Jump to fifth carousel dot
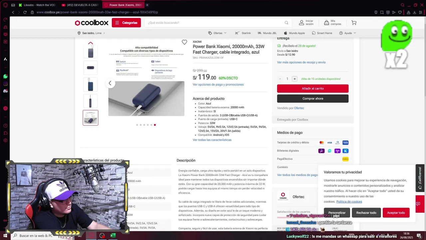 point(151,125)
